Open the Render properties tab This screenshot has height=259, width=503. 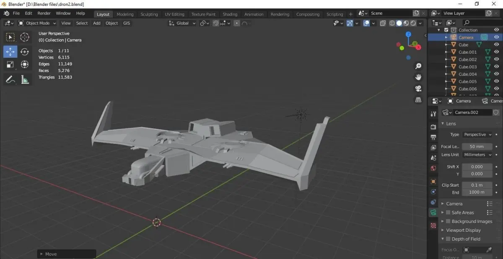[433, 126]
